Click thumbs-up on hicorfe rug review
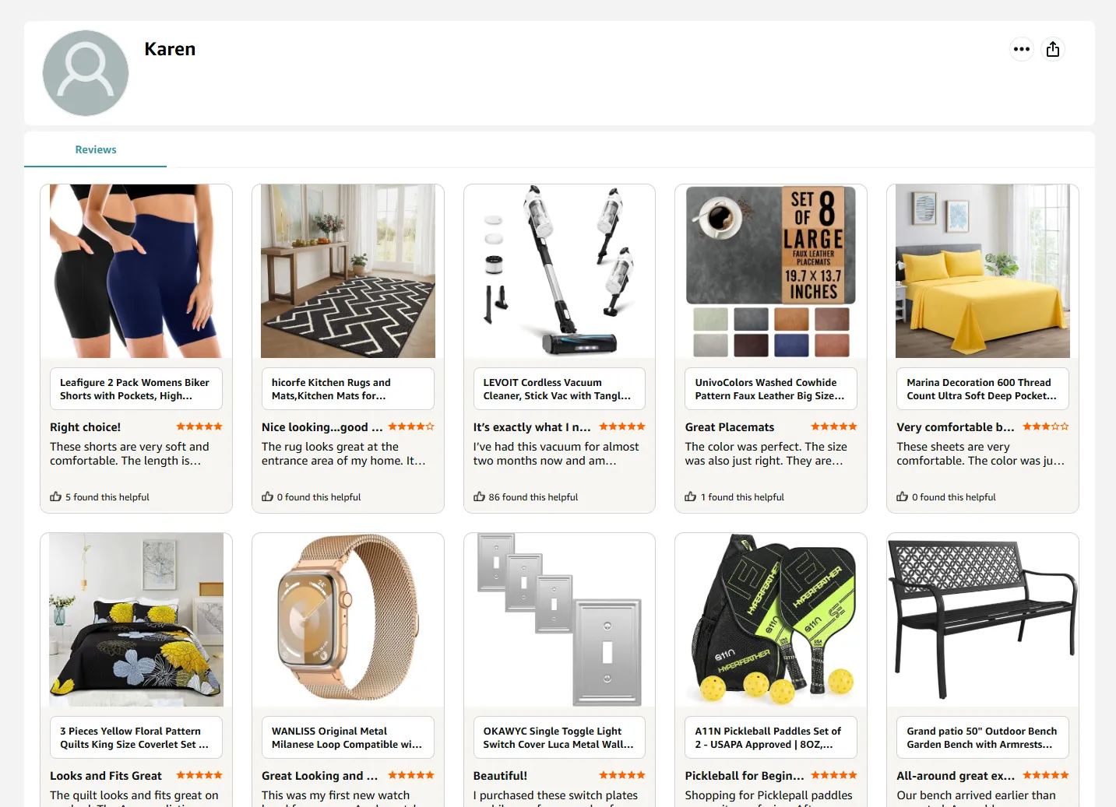The height and width of the screenshot is (807, 1116). coord(268,496)
